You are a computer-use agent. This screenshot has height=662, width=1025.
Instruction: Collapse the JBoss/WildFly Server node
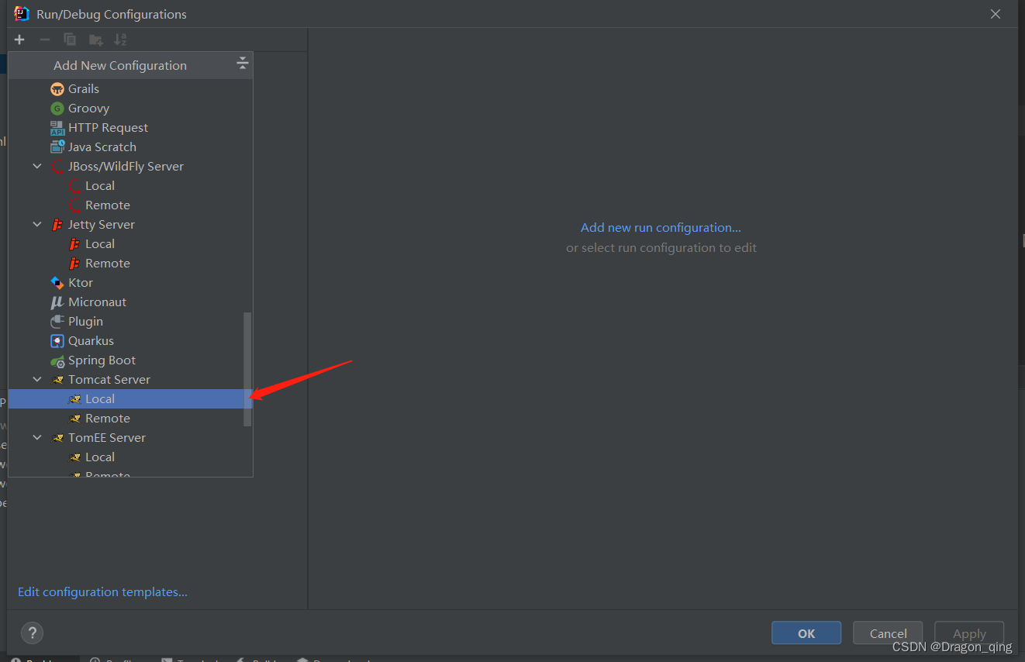pos(37,167)
